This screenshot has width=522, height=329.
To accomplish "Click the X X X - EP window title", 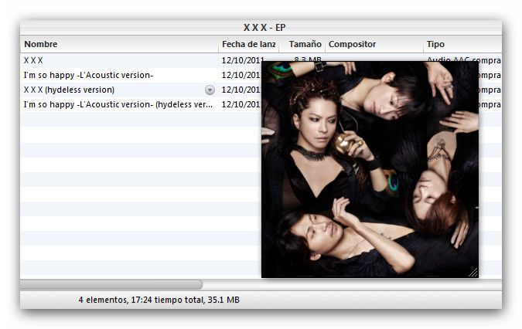I will [x=264, y=28].
